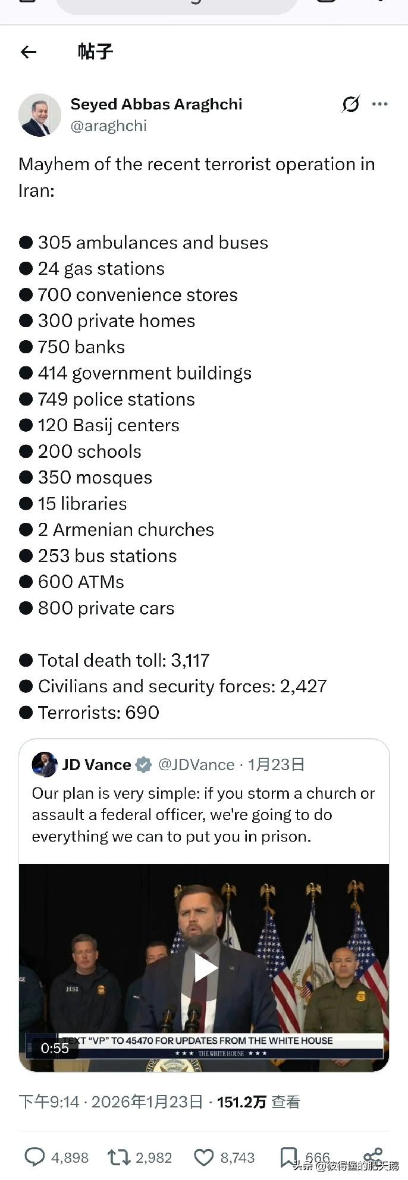The width and height of the screenshot is (408, 1180).
Task: Tap the 0:55 video duration label
Action: 55,1048
